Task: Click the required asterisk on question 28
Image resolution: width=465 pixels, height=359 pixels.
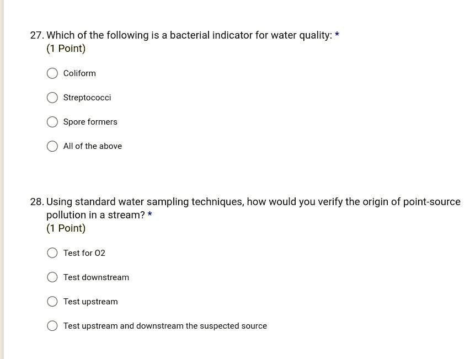Action: pos(149,215)
